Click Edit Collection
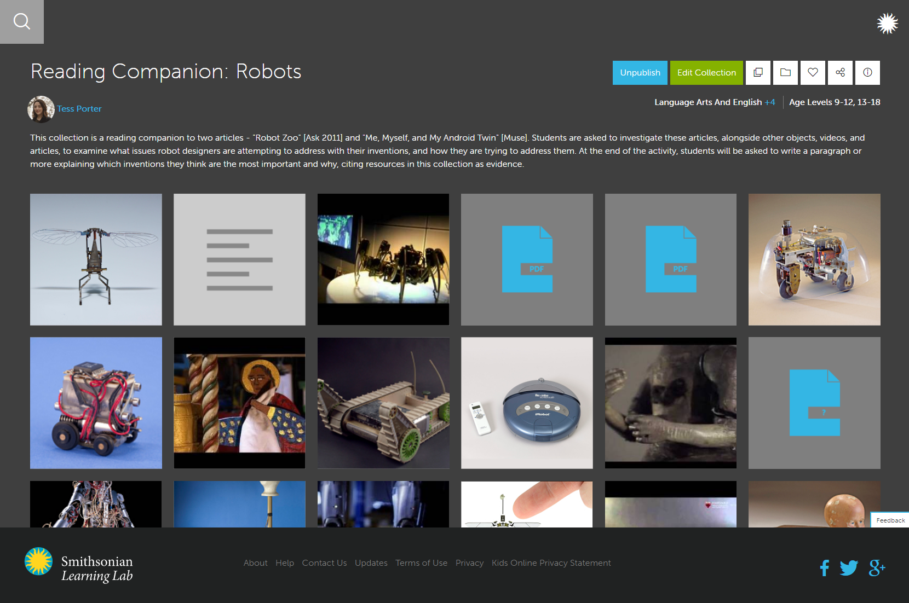This screenshot has width=909, height=603. point(706,73)
